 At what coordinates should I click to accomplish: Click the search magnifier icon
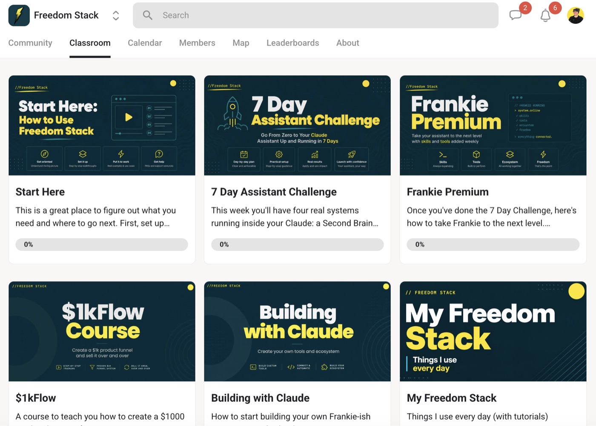pyautogui.click(x=148, y=15)
